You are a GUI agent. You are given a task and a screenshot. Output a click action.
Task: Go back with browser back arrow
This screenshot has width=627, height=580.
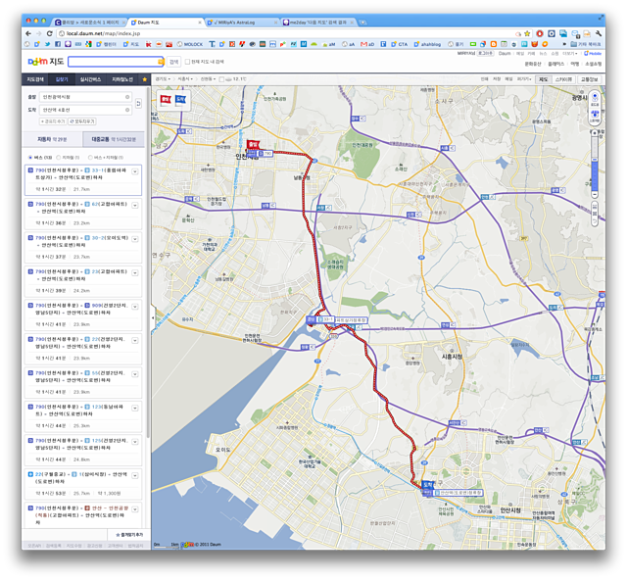28,33
